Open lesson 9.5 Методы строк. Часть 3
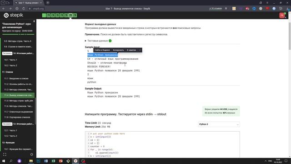 (18, 41)
